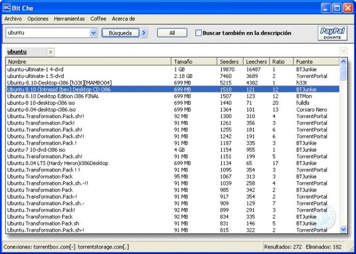Open the search term dropdown
This screenshot has width=356, height=254.
(93, 33)
